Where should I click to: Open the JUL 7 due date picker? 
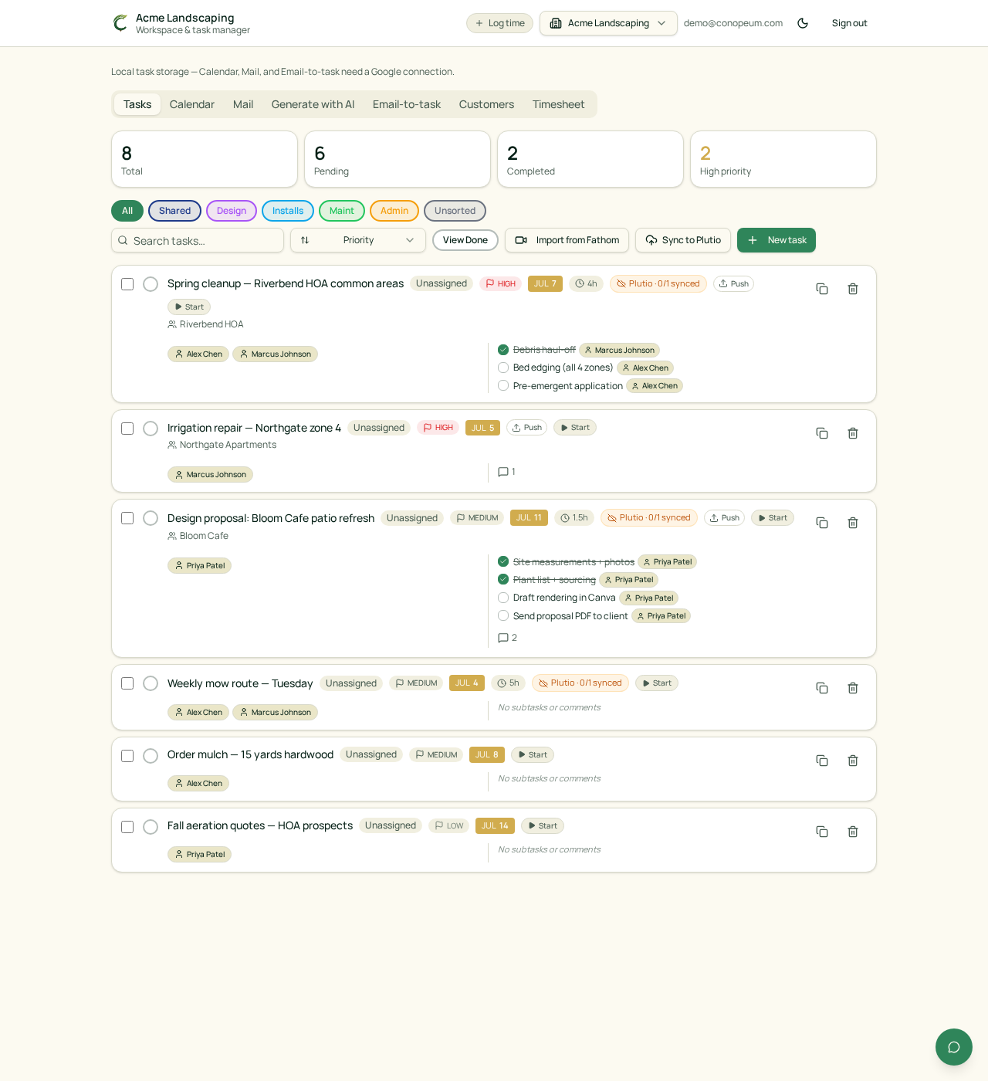545,284
